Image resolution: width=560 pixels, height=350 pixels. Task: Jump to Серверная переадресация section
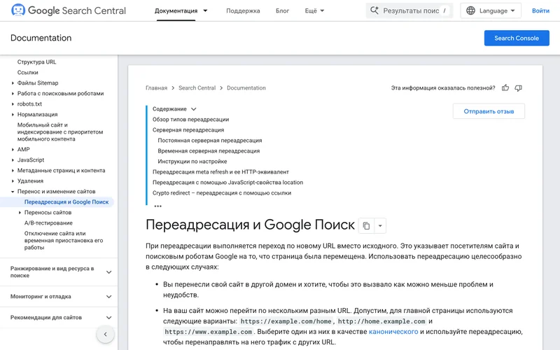click(x=188, y=130)
